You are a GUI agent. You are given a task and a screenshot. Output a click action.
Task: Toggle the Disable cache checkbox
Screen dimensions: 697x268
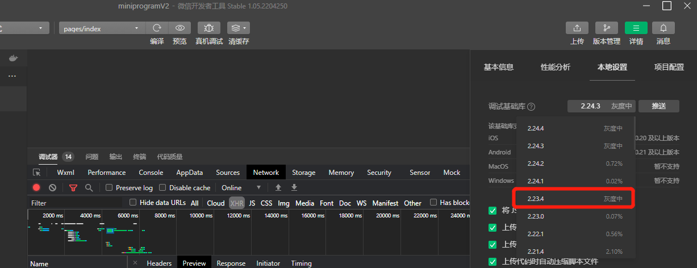pos(162,188)
